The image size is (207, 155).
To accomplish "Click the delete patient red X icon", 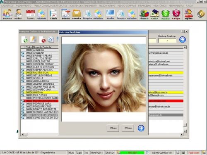I will pos(43,40).
